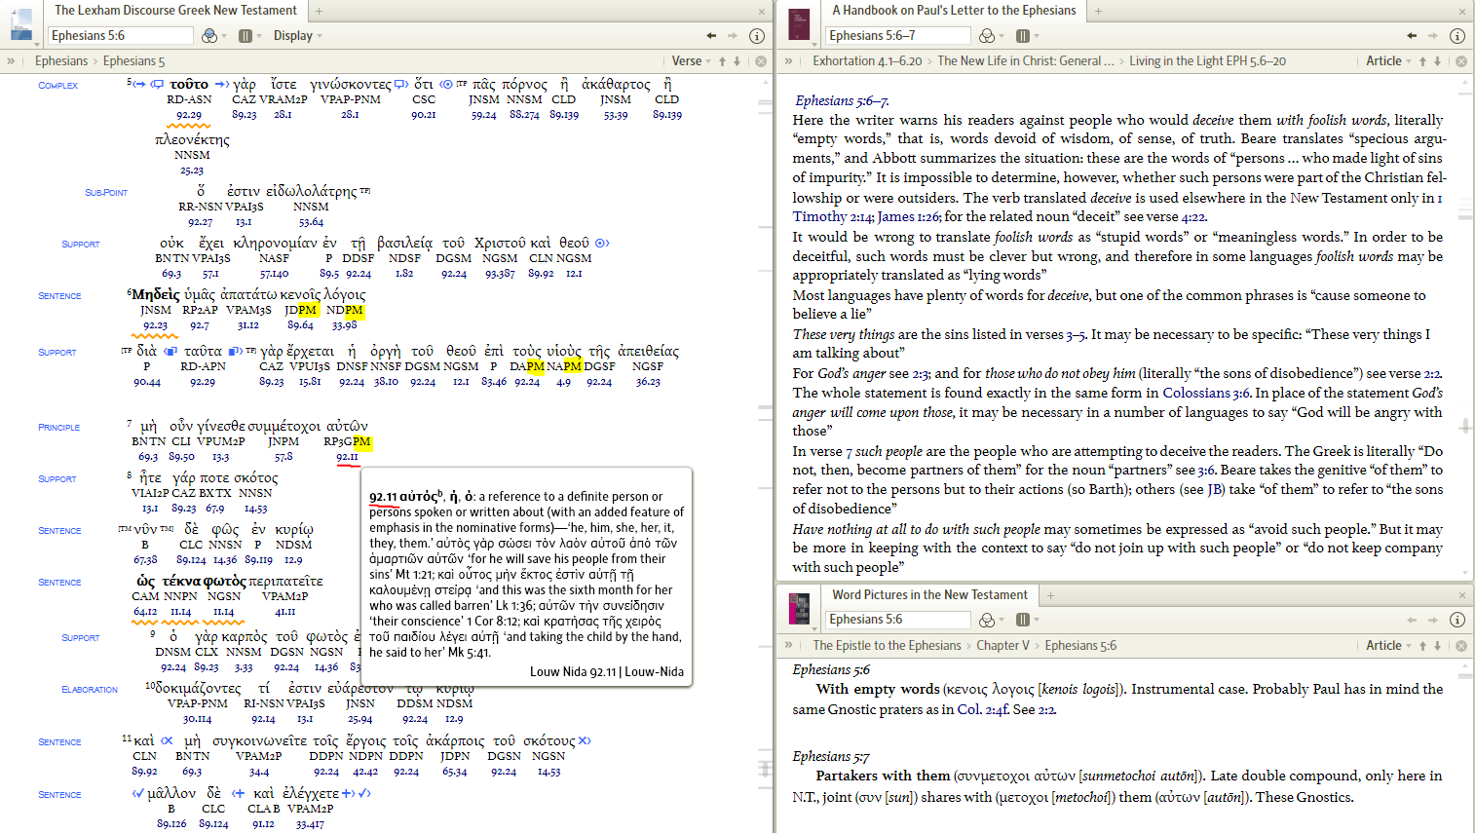Follow the Col. 2:4f reference link
This screenshot has height=833, width=1475.
coord(983,709)
